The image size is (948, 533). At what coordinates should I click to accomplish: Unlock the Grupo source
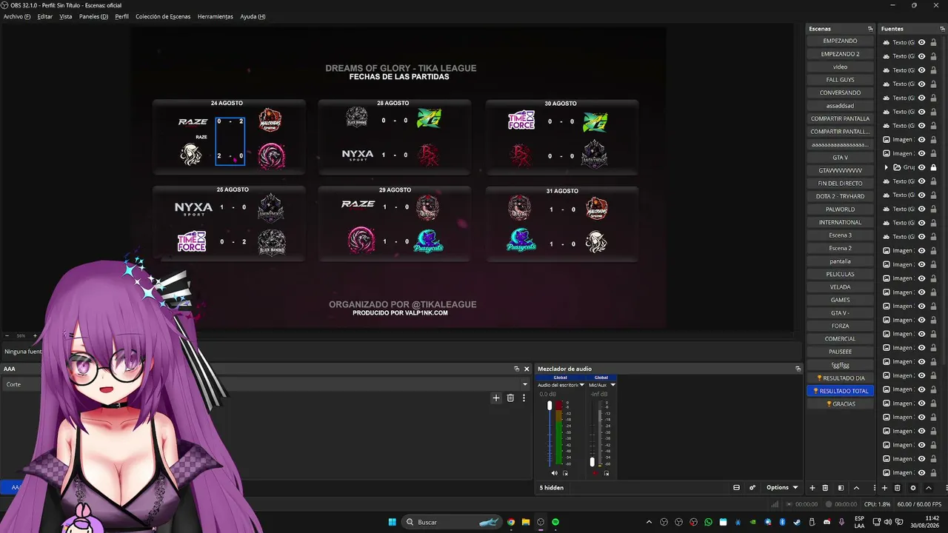pos(933,167)
